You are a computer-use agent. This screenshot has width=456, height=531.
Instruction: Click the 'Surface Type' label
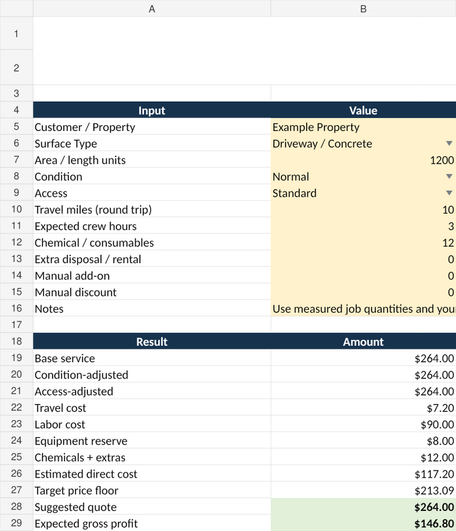[x=66, y=143]
